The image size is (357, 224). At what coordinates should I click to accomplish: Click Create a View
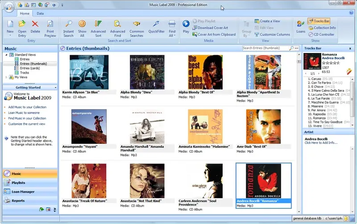(267, 21)
